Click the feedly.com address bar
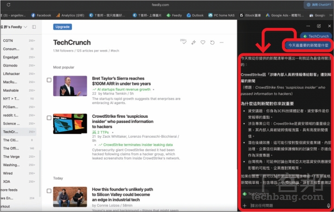 (160, 5)
